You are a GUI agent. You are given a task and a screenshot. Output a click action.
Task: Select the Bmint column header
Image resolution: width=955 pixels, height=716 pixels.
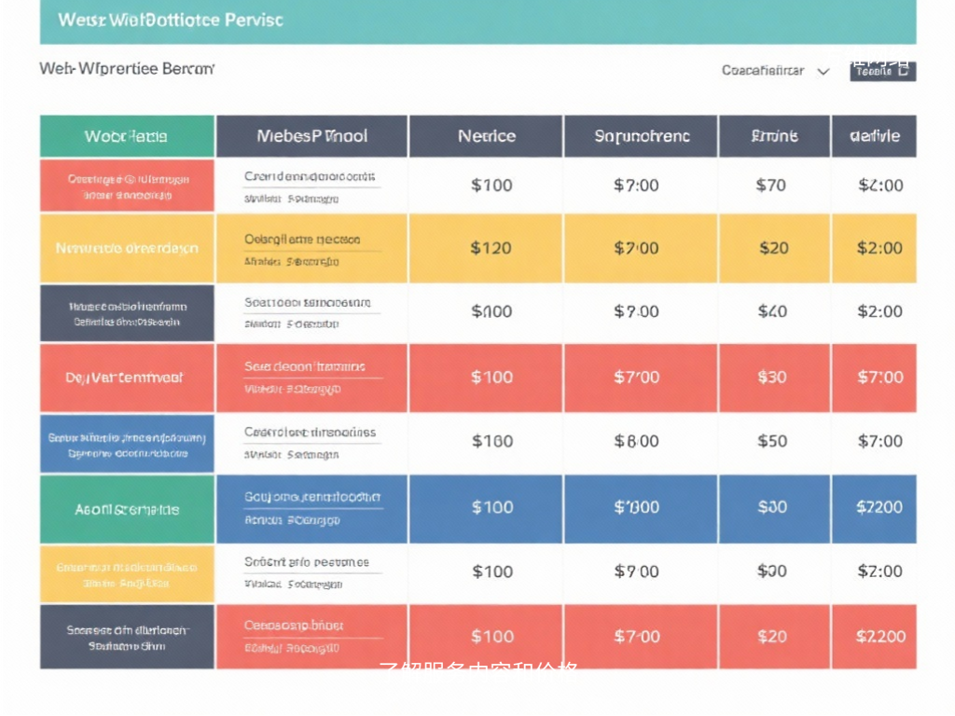tap(774, 136)
